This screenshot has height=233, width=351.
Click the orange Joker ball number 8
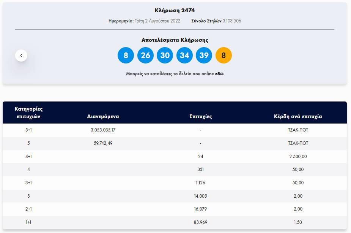pos(224,55)
